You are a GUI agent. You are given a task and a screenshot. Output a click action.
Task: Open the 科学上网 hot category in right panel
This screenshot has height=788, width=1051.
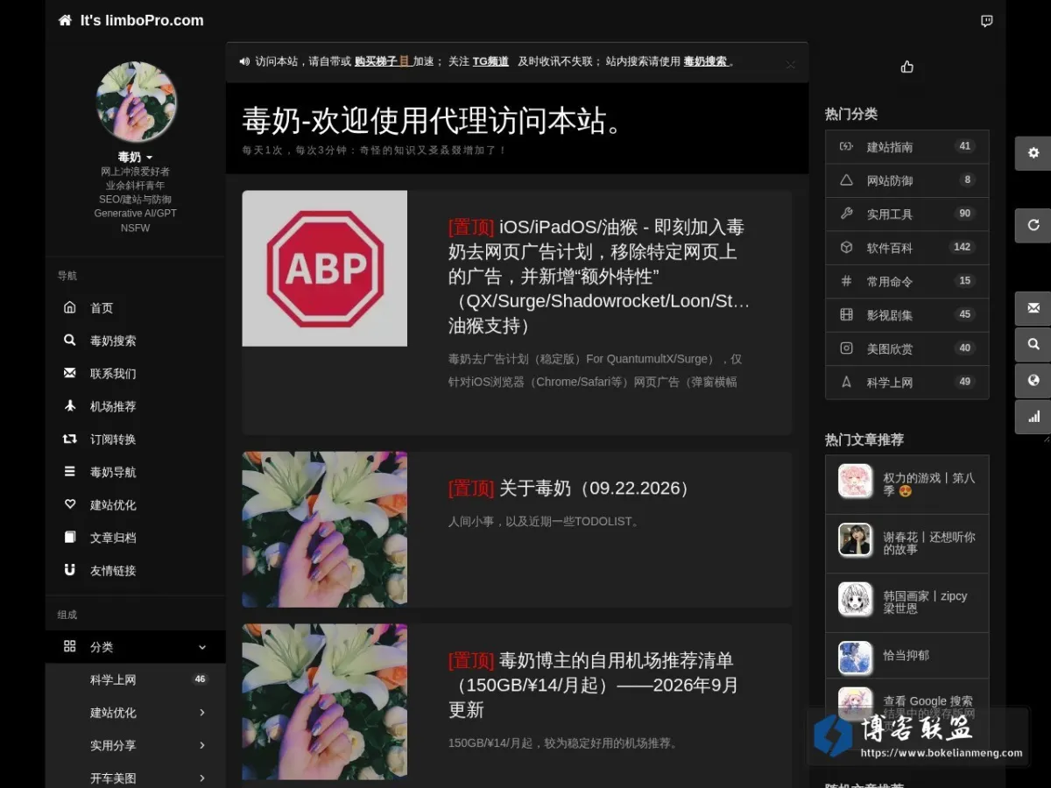point(906,382)
